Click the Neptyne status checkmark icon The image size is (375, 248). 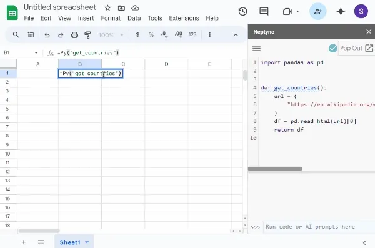pos(332,48)
